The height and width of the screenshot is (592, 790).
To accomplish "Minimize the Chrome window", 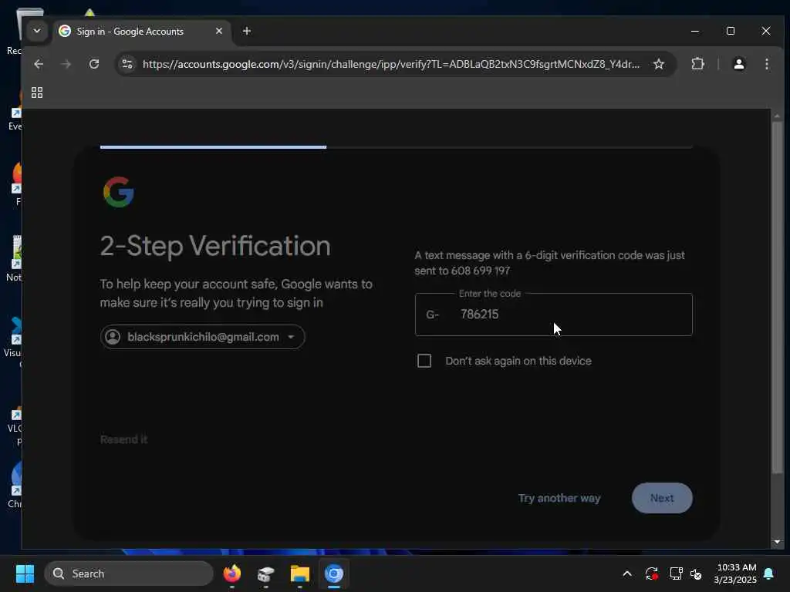I will pos(695,31).
